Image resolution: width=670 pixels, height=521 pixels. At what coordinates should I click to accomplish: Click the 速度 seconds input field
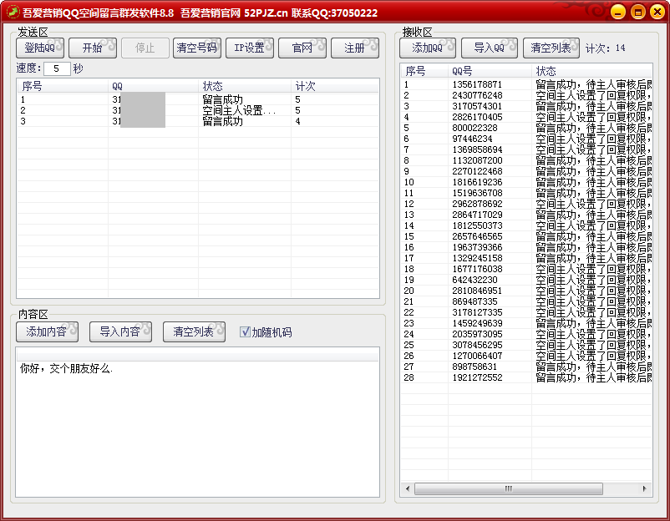pos(56,68)
